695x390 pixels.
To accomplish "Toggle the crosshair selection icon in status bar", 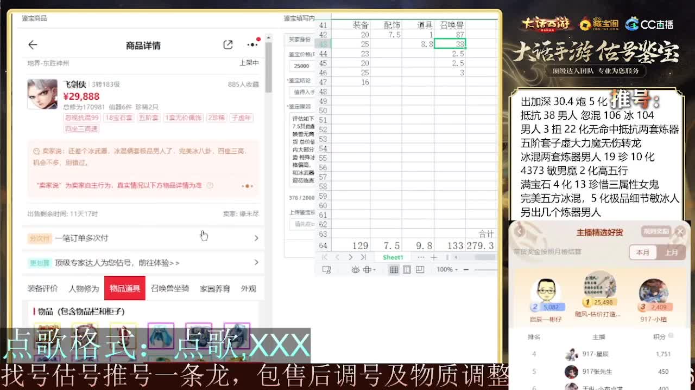I will 368,270.
